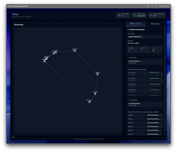Click the Connection status icon
The width and height of the screenshot is (177, 152).
point(134,15)
